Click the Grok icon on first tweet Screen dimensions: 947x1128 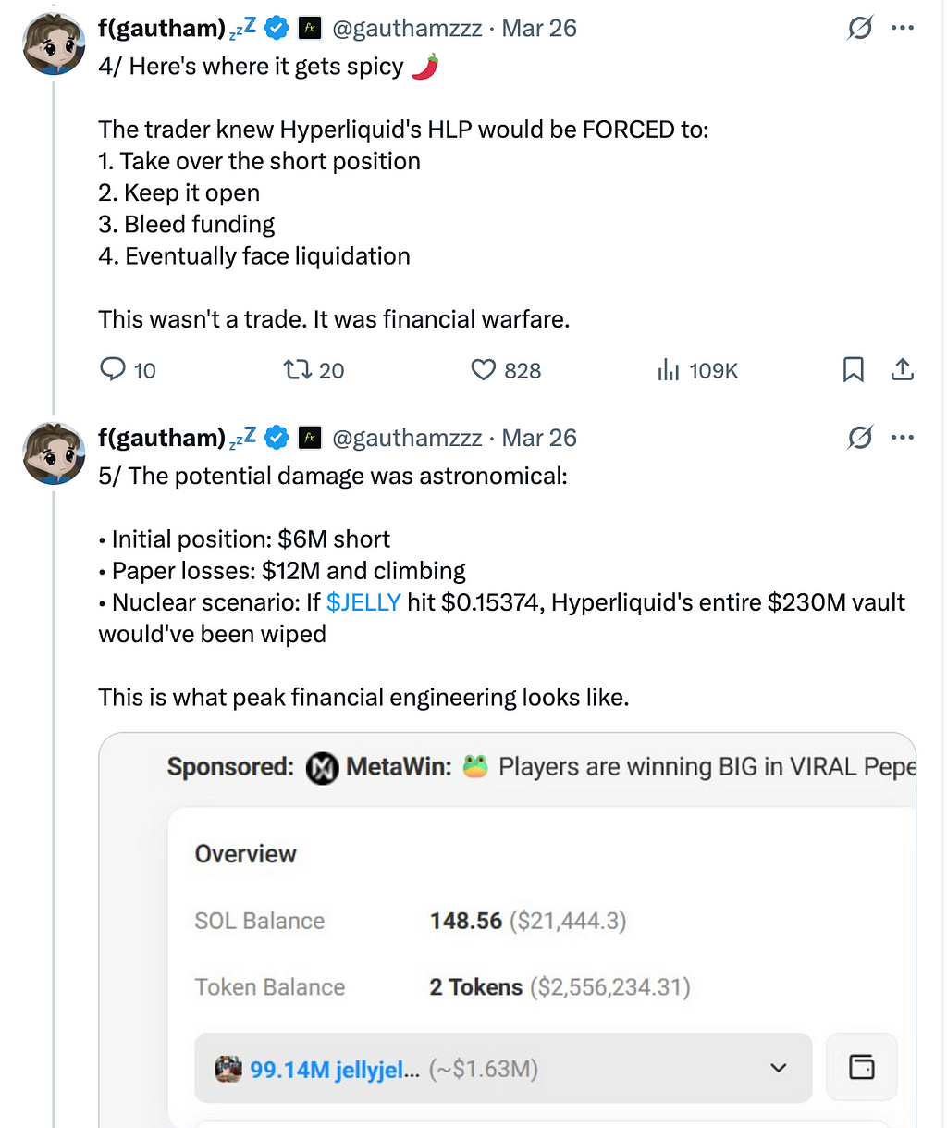(x=860, y=29)
